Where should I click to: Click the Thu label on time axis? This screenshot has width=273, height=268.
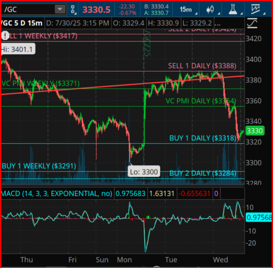point(26,260)
